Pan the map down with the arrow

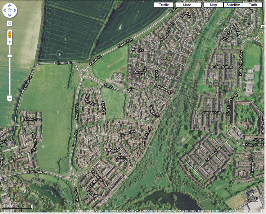pos(10,15)
